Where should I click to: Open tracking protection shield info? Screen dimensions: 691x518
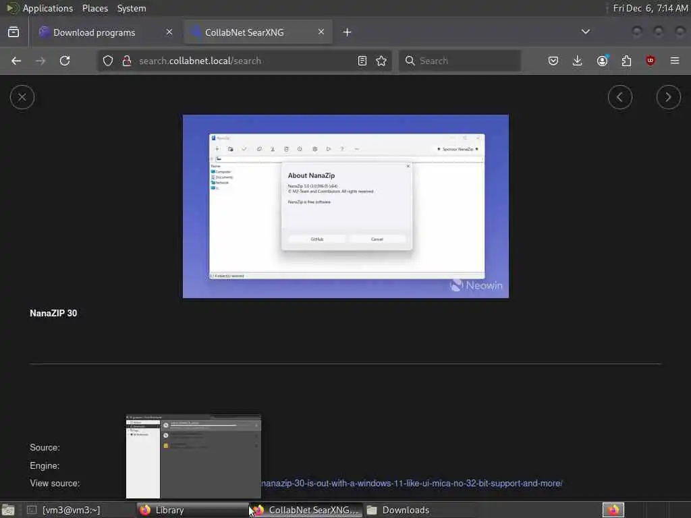coord(108,61)
